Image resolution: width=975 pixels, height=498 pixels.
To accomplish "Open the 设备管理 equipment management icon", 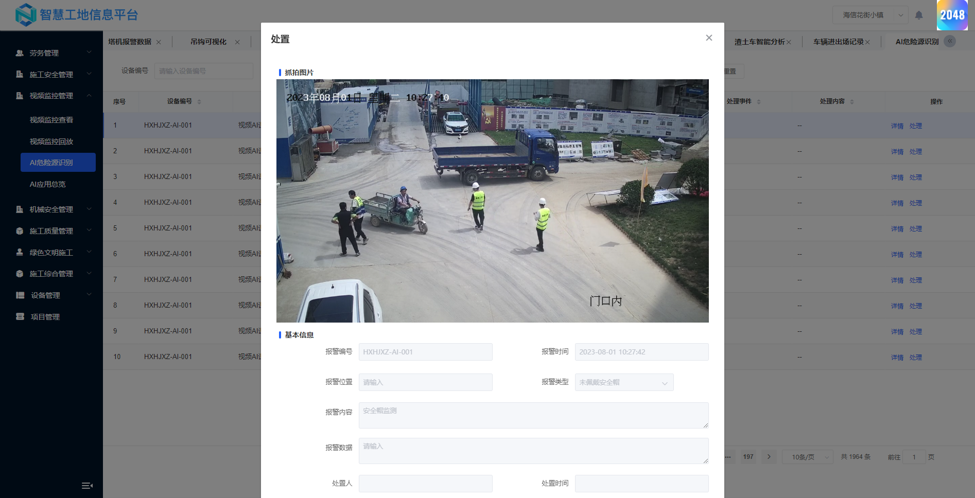I will coord(20,295).
